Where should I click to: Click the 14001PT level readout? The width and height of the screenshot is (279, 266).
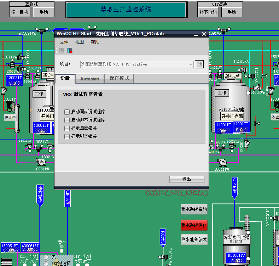point(224,128)
